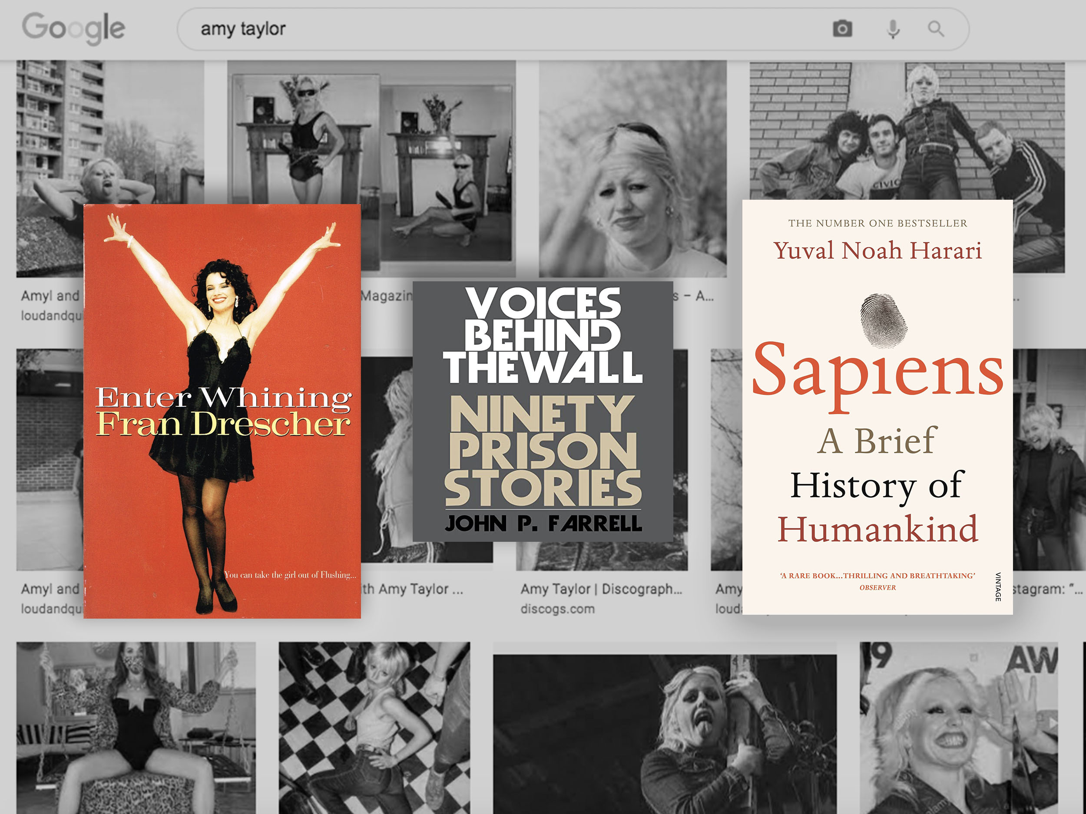
Task: Click the search-by-image camera icon
Action: point(842,29)
